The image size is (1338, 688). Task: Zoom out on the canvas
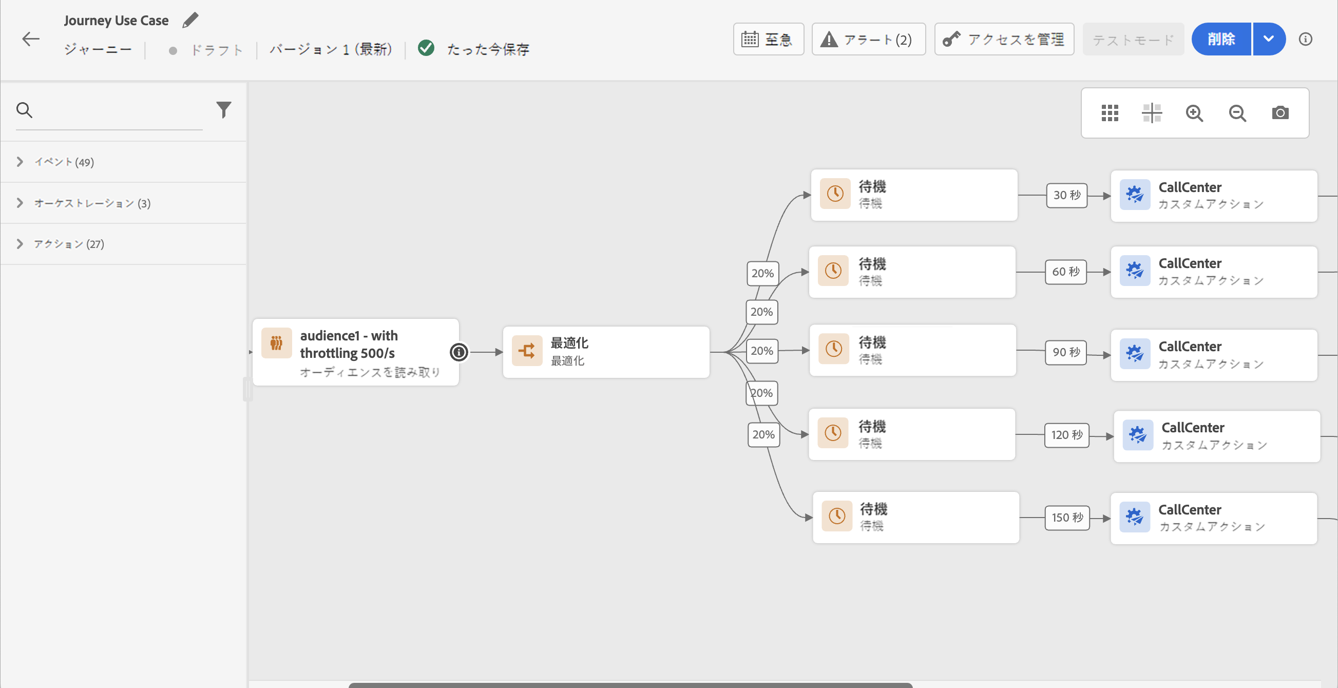click(1237, 112)
